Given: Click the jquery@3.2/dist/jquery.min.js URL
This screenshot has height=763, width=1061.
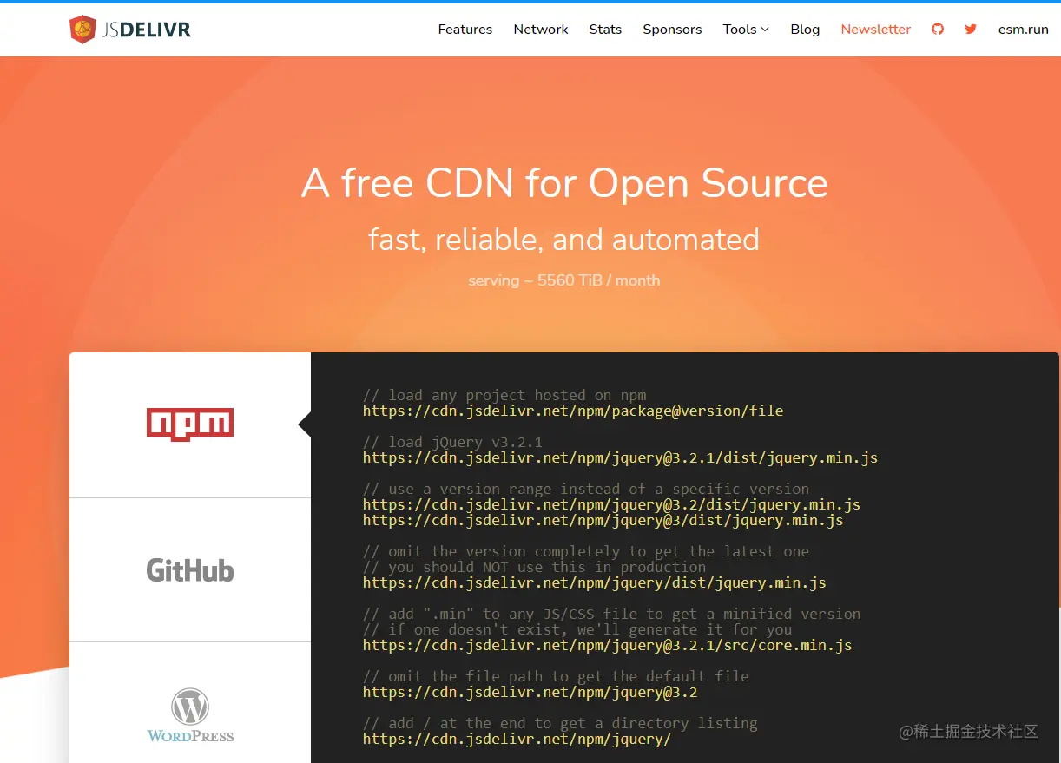Looking at the screenshot, I should [611, 504].
